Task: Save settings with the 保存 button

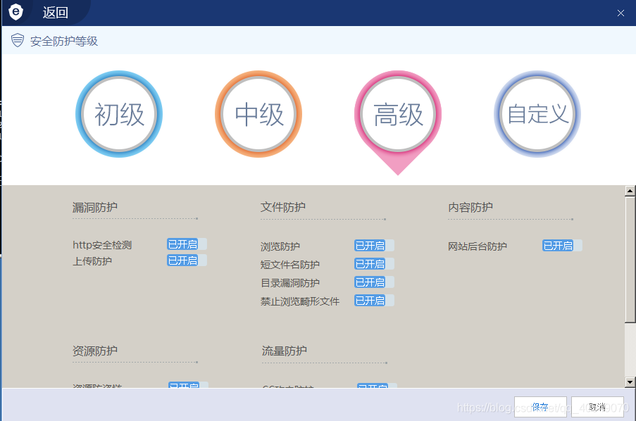Action: click(540, 407)
